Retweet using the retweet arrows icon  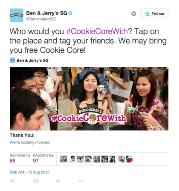[x=36, y=181]
